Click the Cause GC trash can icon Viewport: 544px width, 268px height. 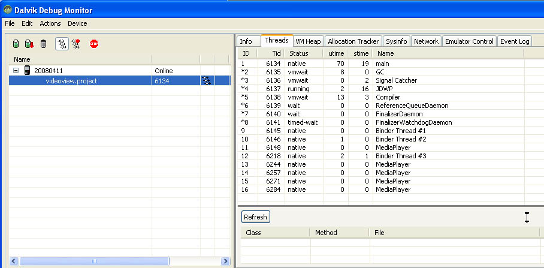pyautogui.click(x=43, y=44)
